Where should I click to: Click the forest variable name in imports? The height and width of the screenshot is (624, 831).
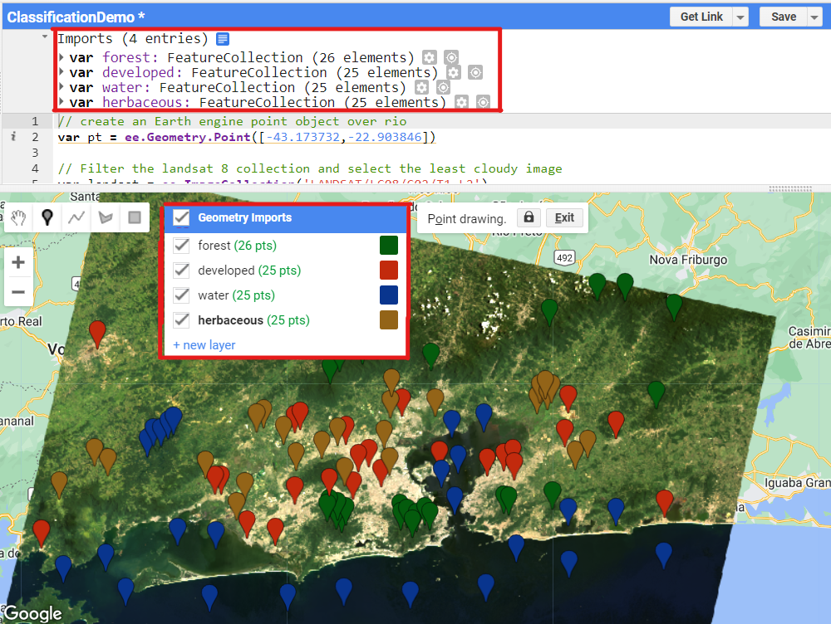[x=127, y=57]
